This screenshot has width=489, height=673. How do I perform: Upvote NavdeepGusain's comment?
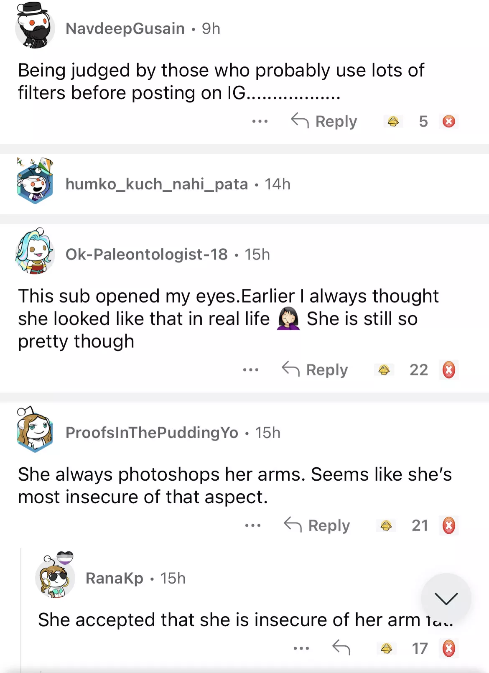pyautogui.click(x=393, y=122)
